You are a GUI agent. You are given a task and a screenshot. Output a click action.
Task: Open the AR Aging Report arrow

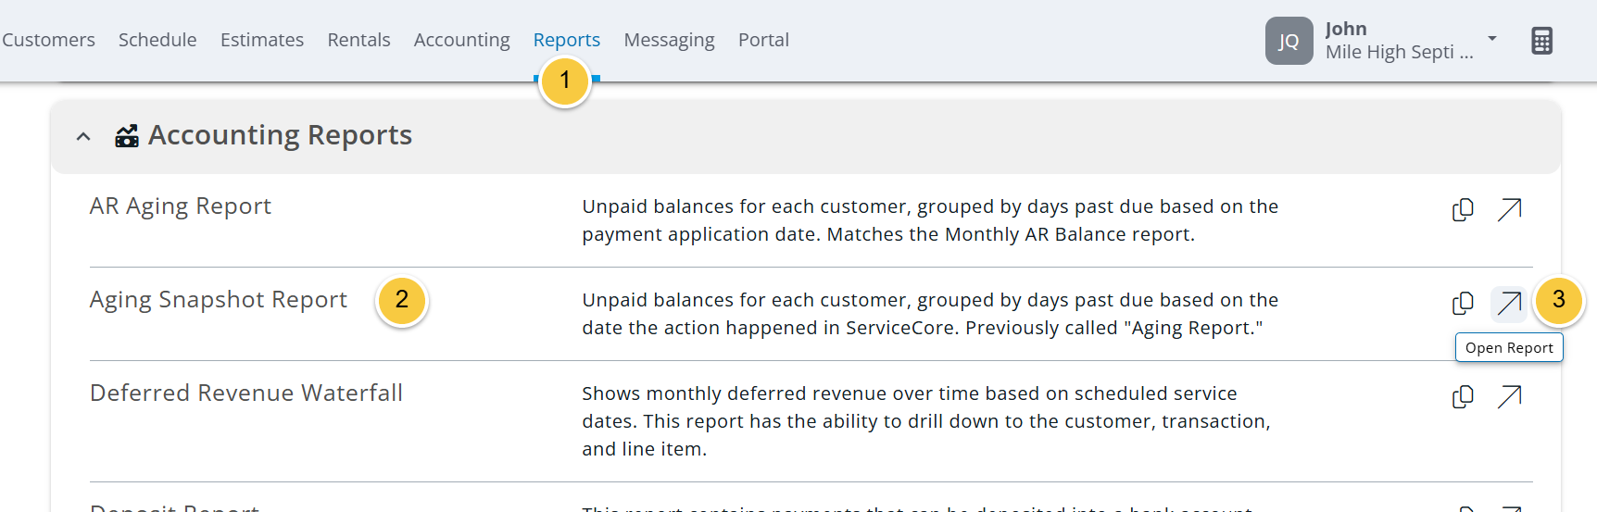click(x=1509, y=210)
